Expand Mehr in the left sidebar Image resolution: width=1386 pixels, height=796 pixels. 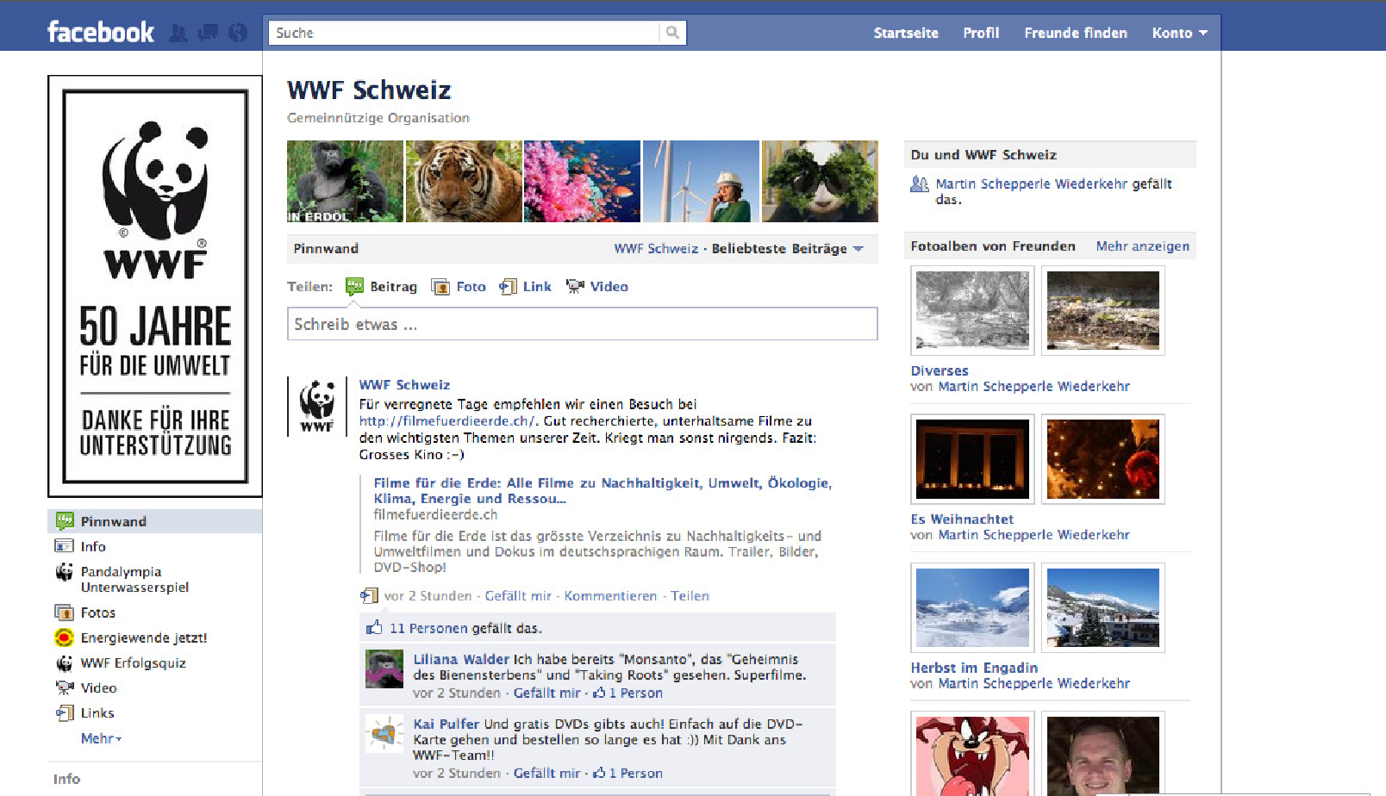[101, 738]
